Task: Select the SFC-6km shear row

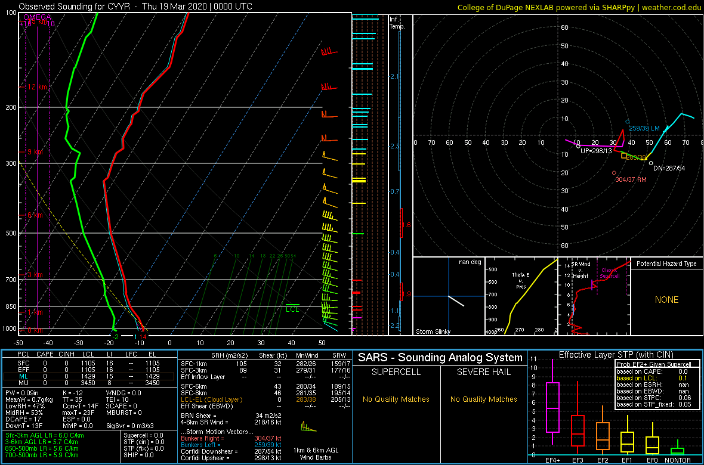Action: (x=265, y=386)
